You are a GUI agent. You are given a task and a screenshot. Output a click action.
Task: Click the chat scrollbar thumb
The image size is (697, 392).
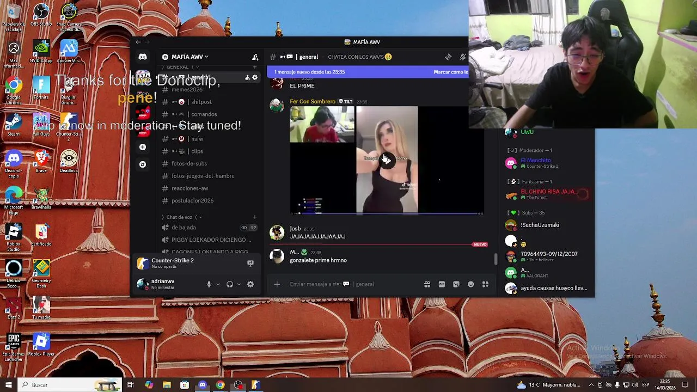[x=496, y=259]
